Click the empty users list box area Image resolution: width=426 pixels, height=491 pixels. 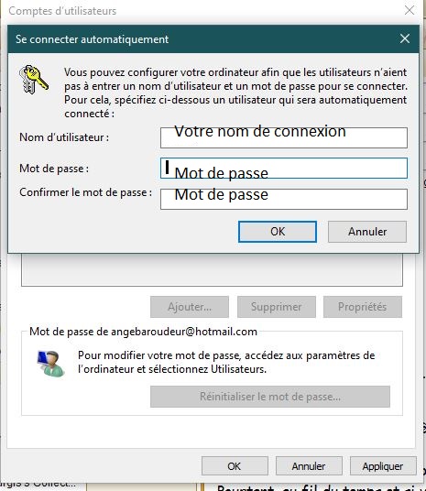212,269
